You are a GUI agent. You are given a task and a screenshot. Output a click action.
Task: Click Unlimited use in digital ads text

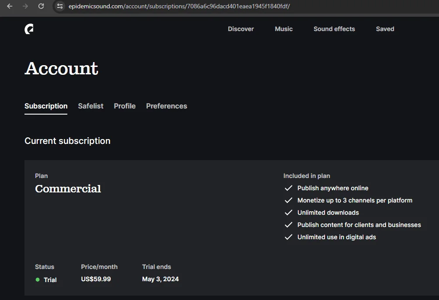coord(337,237)
